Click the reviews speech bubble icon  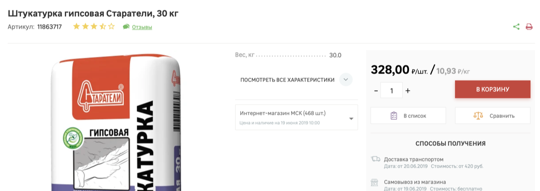pos(126,27)
